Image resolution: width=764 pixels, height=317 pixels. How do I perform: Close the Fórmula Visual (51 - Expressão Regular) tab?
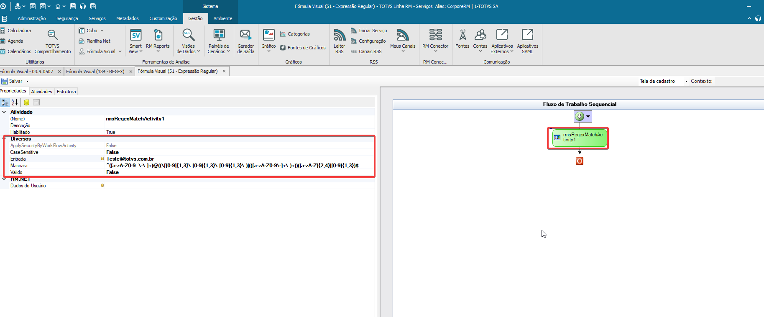224,71
